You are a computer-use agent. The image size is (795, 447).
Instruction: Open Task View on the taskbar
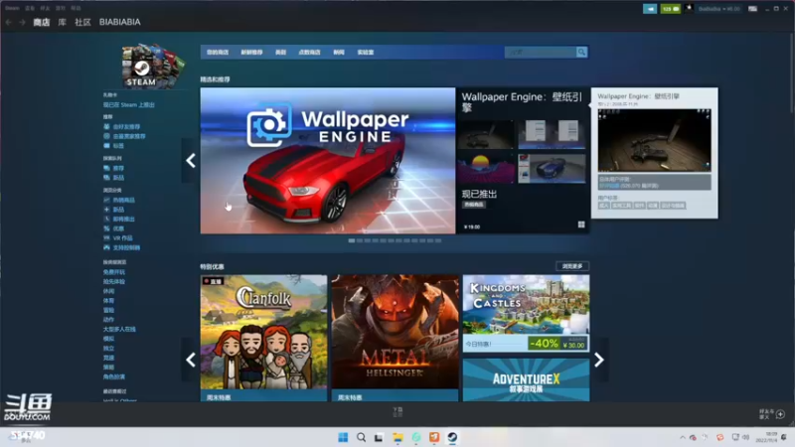pyautogui.click(x=379, y=437)
